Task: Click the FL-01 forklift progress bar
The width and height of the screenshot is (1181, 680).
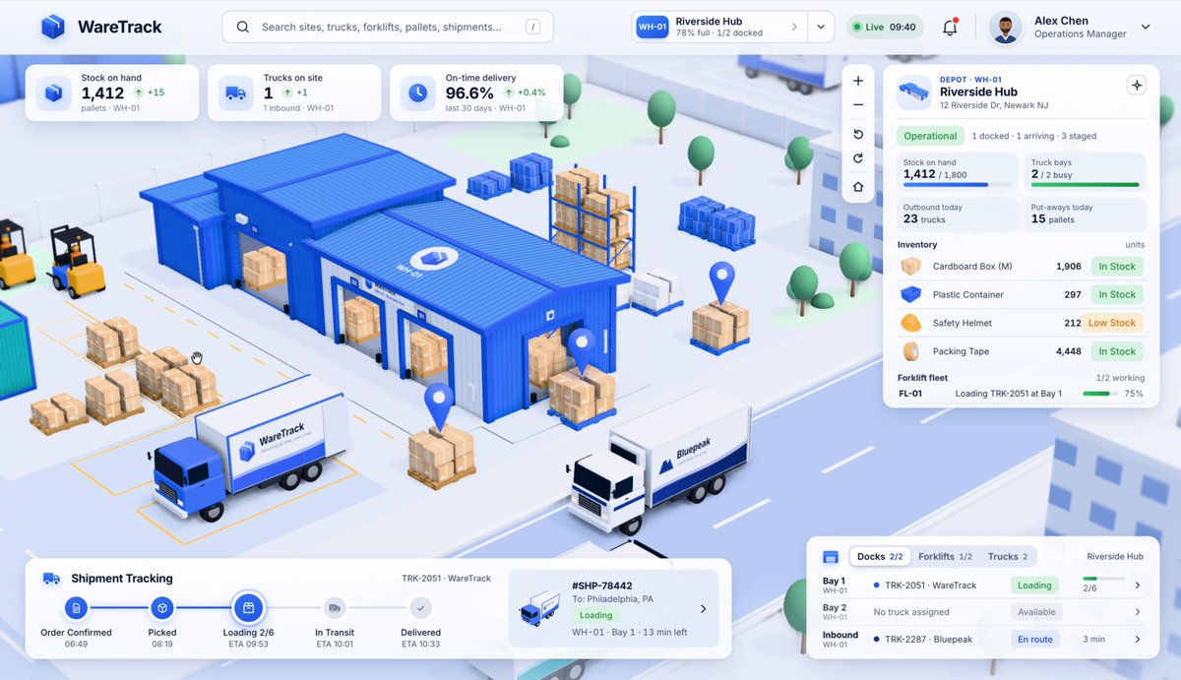Action: click(x=1098, y=394)
